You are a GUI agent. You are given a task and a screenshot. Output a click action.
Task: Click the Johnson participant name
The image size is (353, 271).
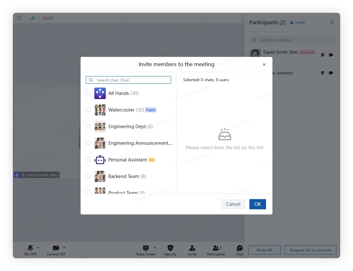[283, 73]
